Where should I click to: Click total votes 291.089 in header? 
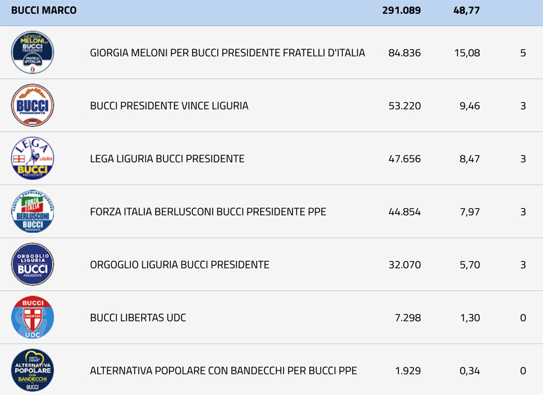402,10
